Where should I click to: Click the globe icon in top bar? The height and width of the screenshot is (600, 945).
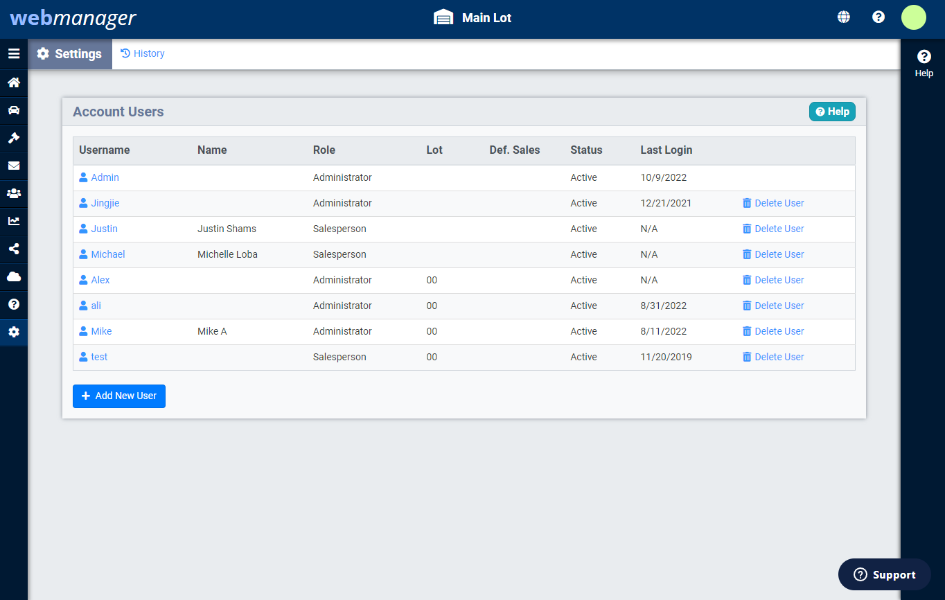pyautogui.click(x=844, y=17)
